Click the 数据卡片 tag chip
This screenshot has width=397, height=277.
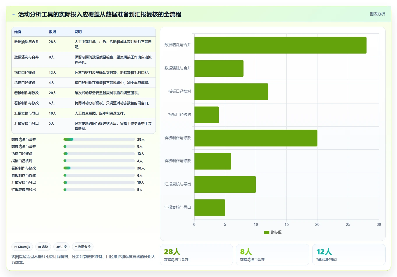(x=83, y=247)
